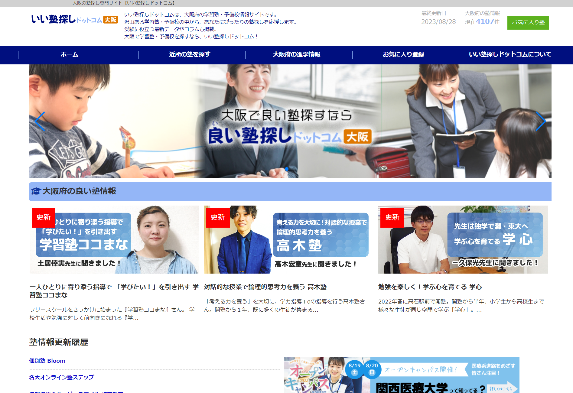Open the 個別塾 Bloom link

click(x=47, y=361)
